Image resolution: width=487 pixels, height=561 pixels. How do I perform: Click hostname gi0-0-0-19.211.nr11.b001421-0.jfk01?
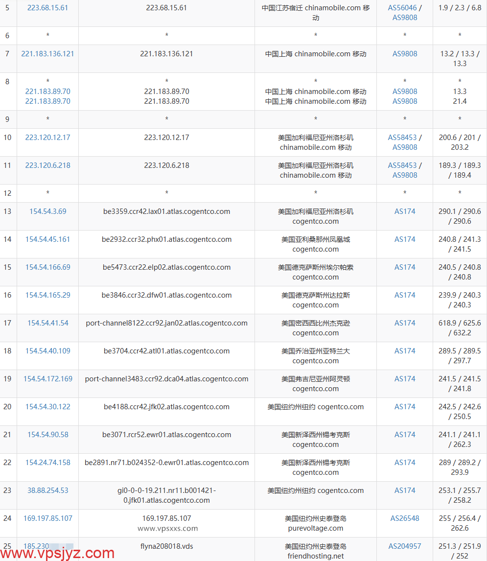tap(166, 495)
